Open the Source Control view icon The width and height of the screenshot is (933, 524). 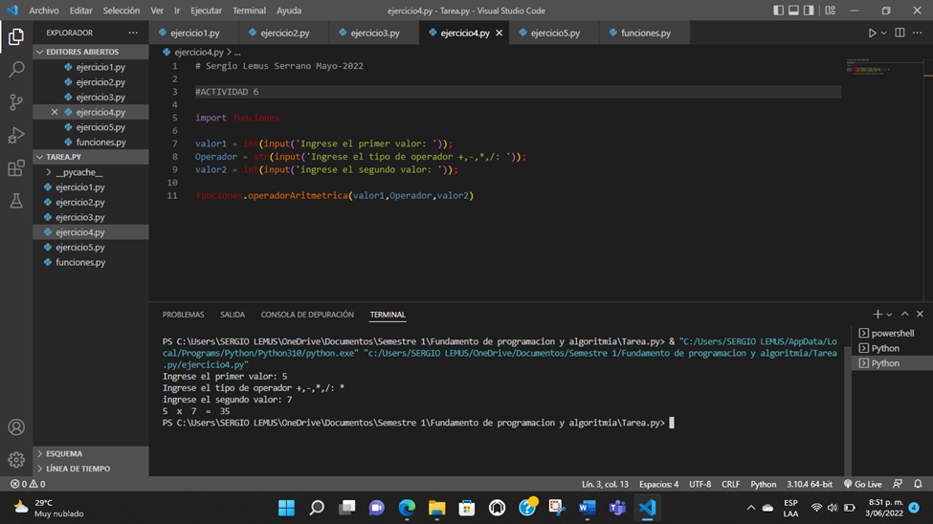tap(16, 102)
